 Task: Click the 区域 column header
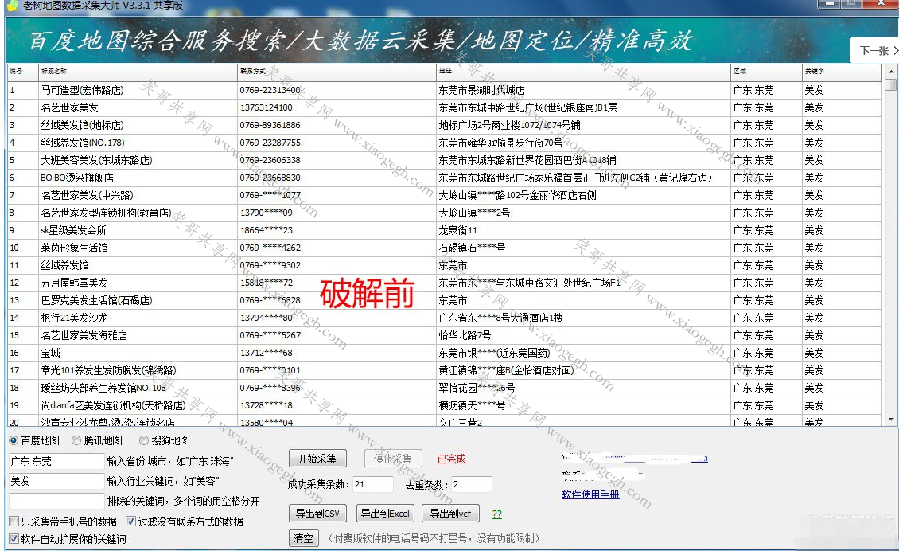pyautogui.click(x=766, y=72)
